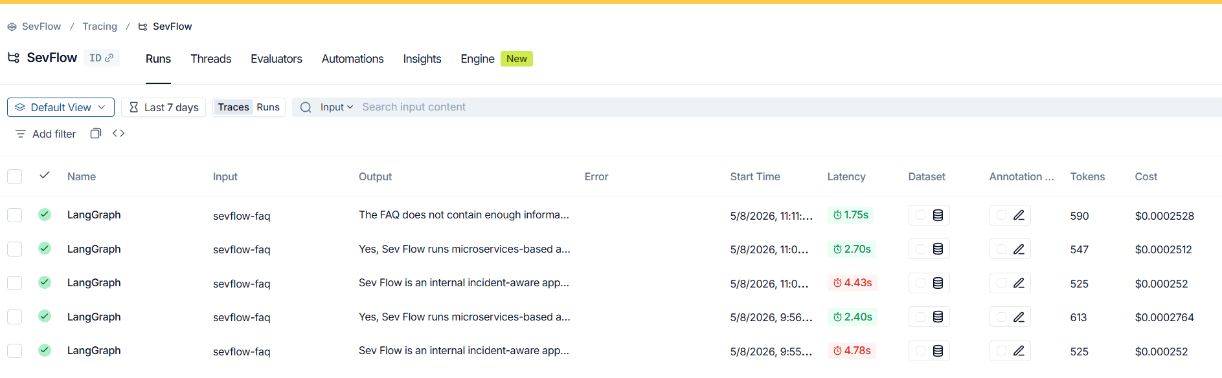The height and width of the screenshot is (378, 1222).
Task: Expand the Input search type dropdown
Action: (336, 107)
